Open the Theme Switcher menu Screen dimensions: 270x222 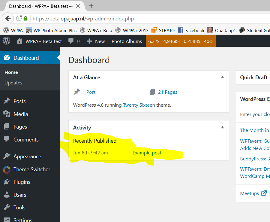30,169
